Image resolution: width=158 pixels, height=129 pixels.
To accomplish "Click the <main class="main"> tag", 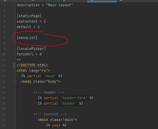I will (x=57, y=120).
